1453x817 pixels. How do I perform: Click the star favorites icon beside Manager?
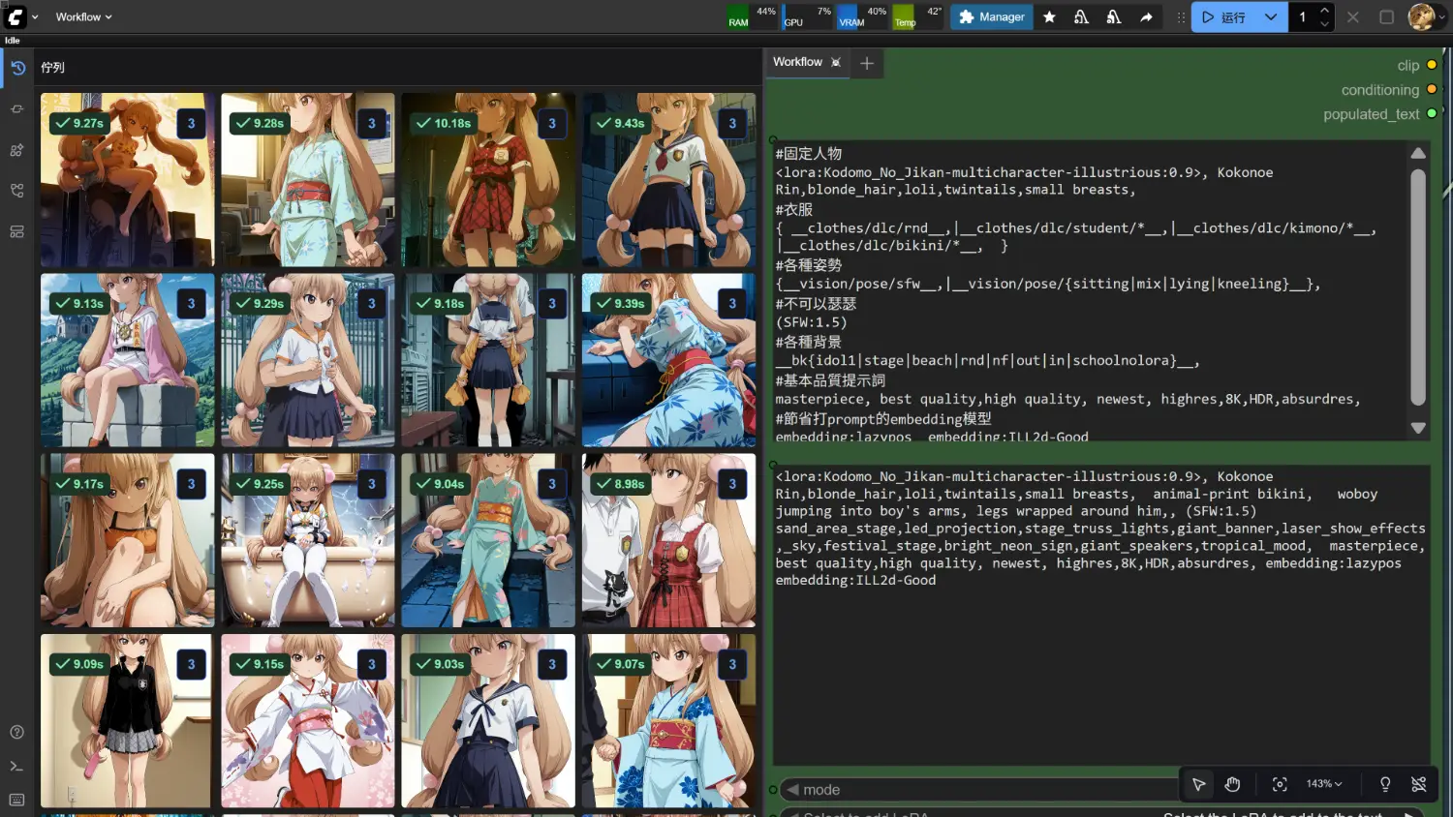pos(1049,17)
